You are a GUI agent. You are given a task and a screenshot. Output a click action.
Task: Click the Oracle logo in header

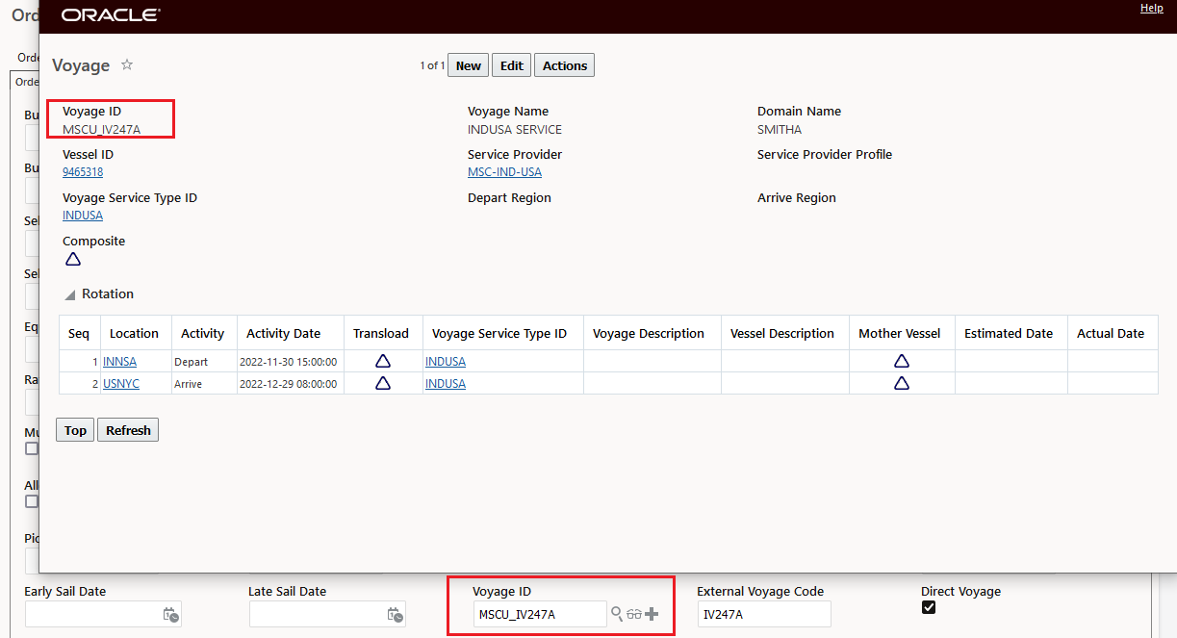[111, 15]
